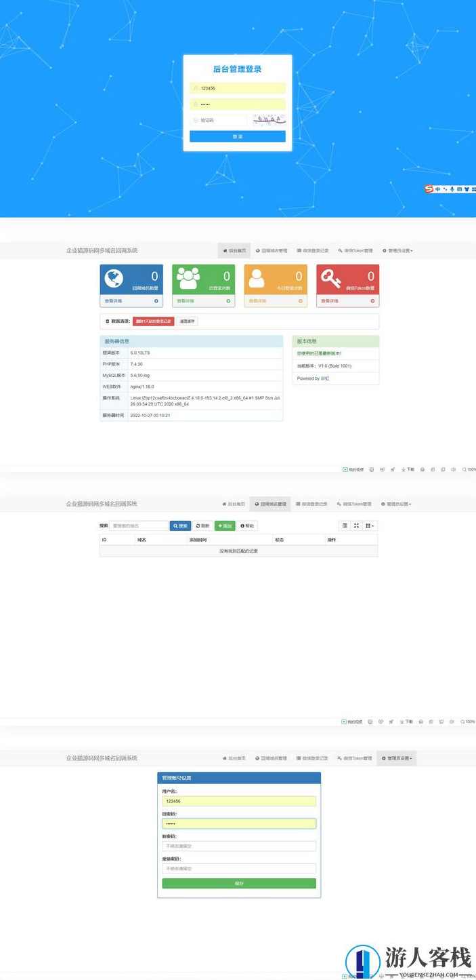This screenshot has width=476, height=980.
Task: Open 查看详情 under the 总登录次数 card
Action: click(186, 300)
